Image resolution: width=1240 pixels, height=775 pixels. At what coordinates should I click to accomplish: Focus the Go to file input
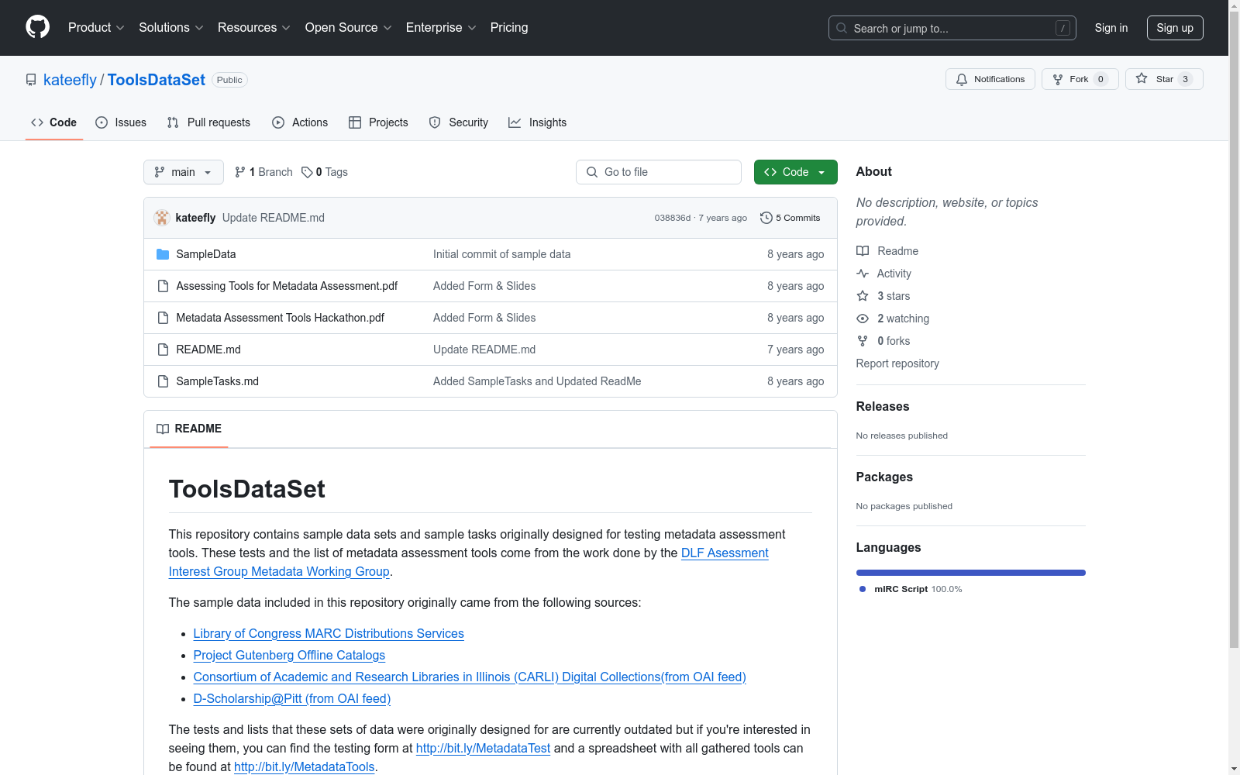[659, 172]
